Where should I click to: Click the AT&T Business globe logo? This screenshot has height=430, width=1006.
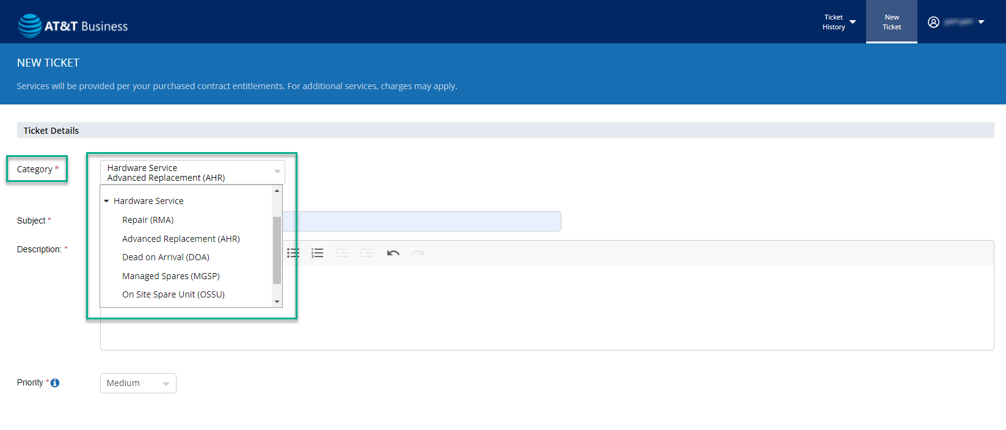(30, 26)
